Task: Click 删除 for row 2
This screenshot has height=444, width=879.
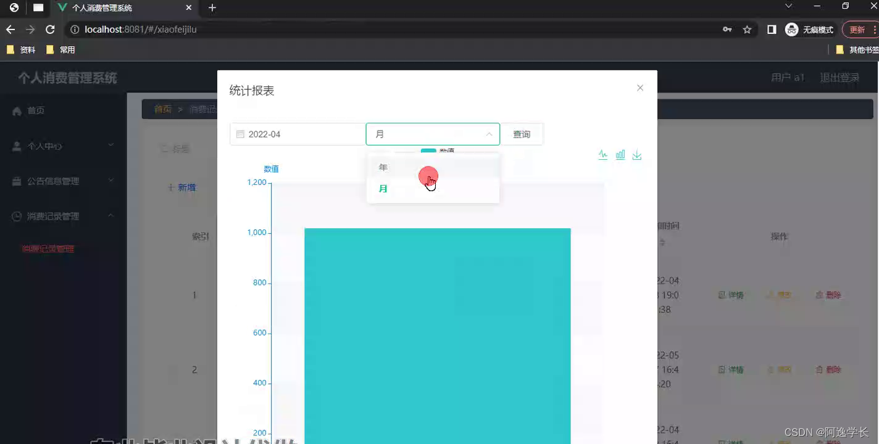Action: click(828, 370)
